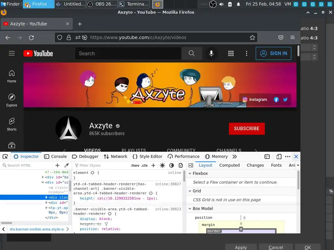Open the Network panel
The width and height of the screenshot is (334, 250).
coord(115,157)
